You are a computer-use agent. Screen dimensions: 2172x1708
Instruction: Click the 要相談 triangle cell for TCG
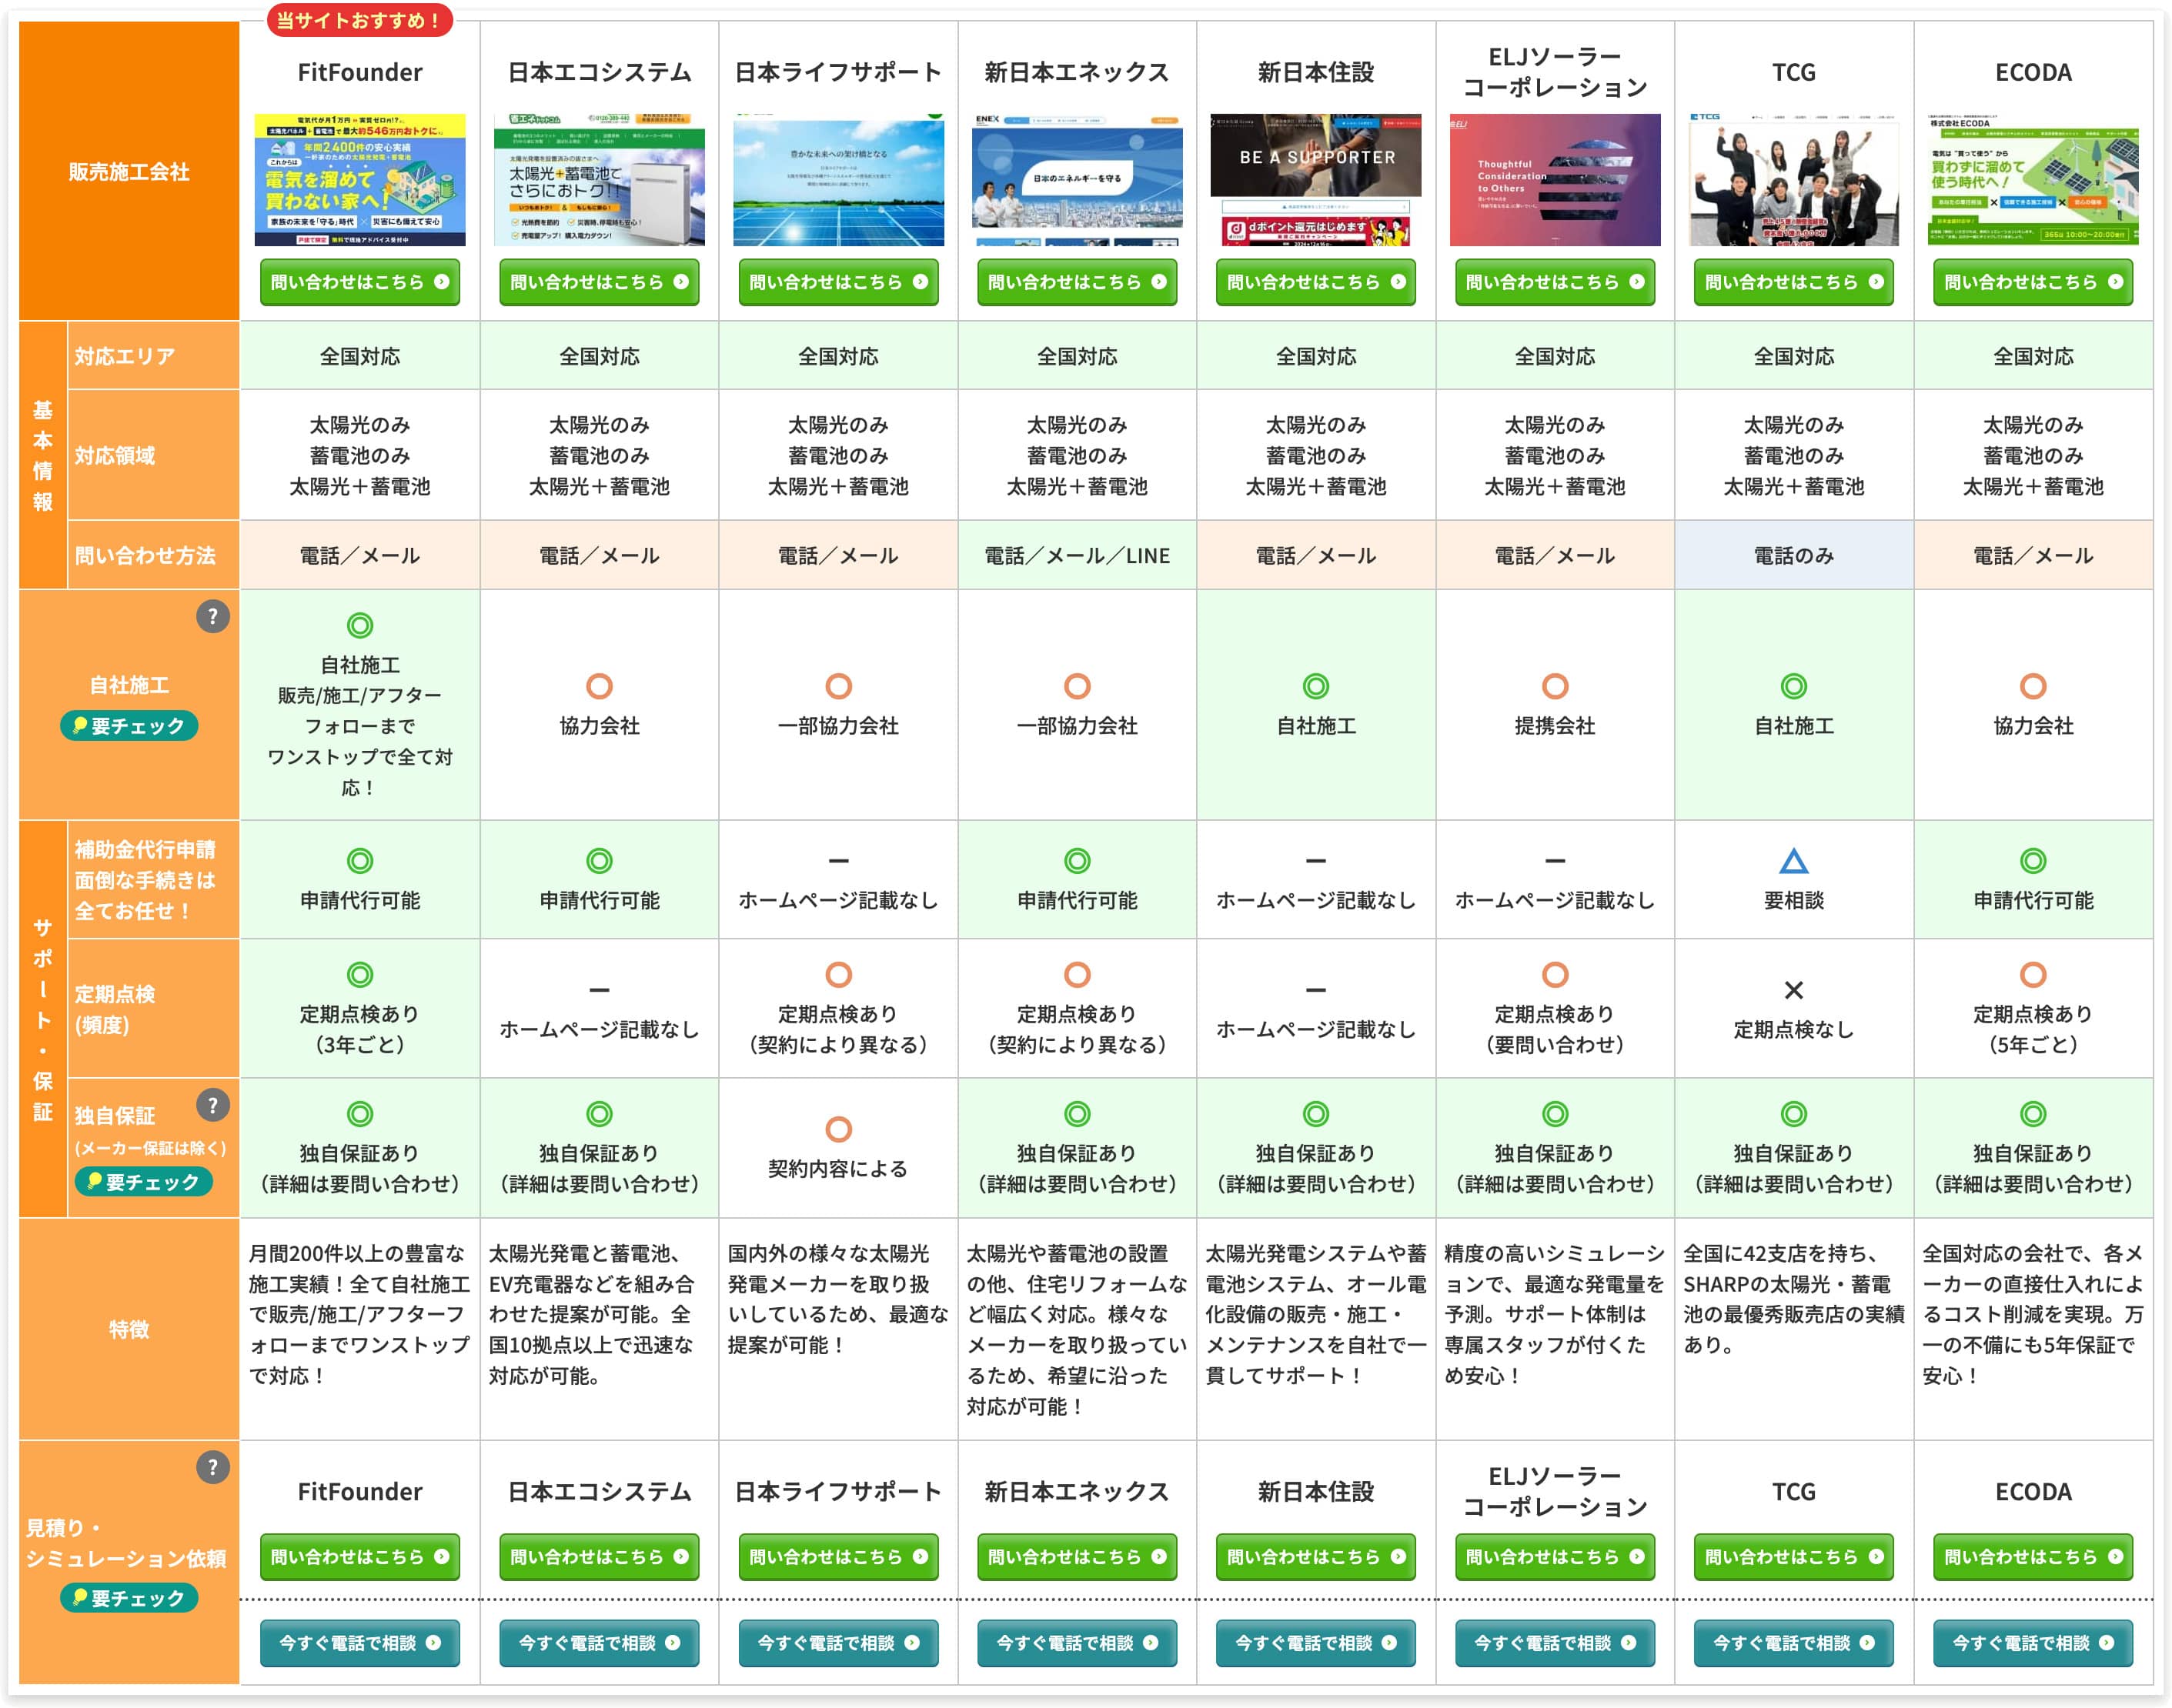(x=1794, y=879)
